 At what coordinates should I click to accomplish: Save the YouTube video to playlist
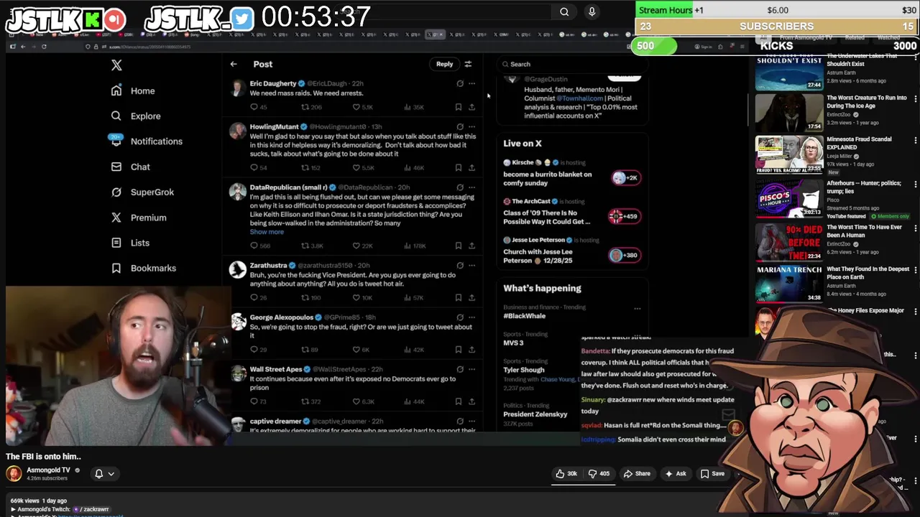712,474
